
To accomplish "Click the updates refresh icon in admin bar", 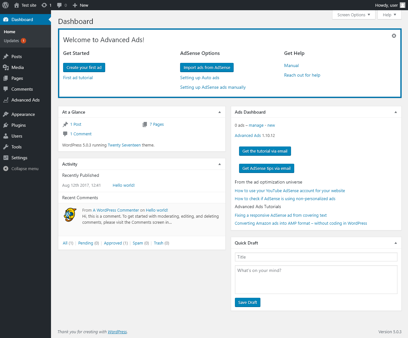I will point(44,5).
